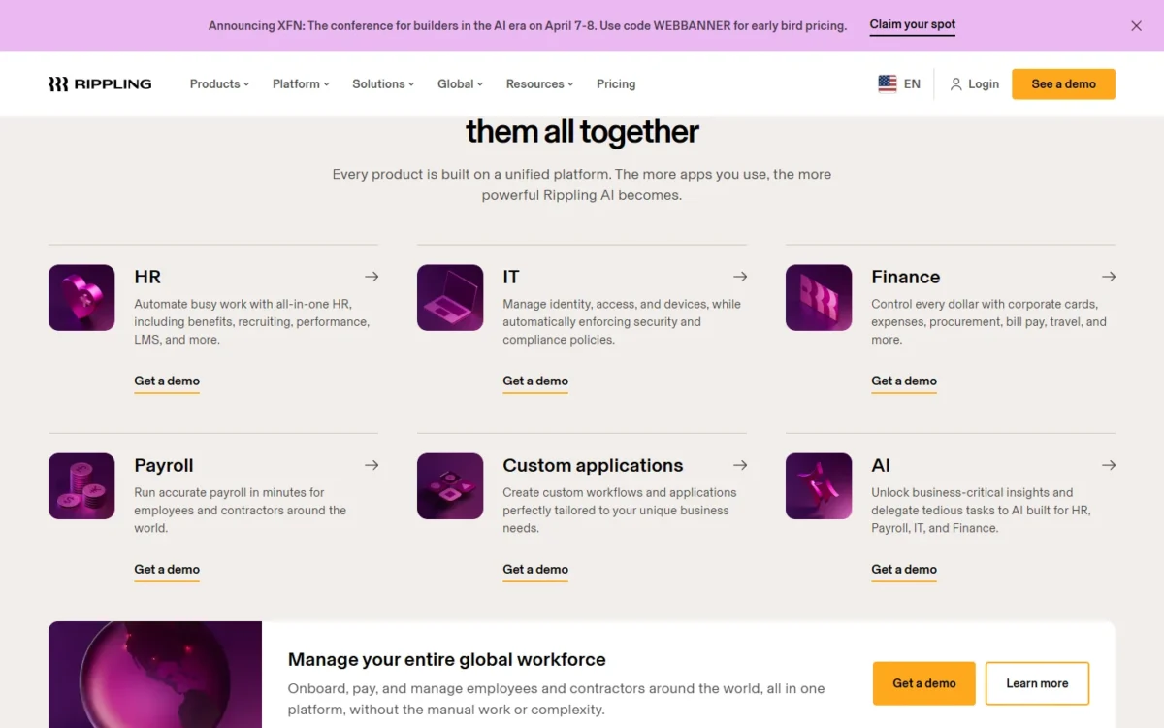Click the Rippling logo
The image size is (1164, 728).
[x=100, y=84]
